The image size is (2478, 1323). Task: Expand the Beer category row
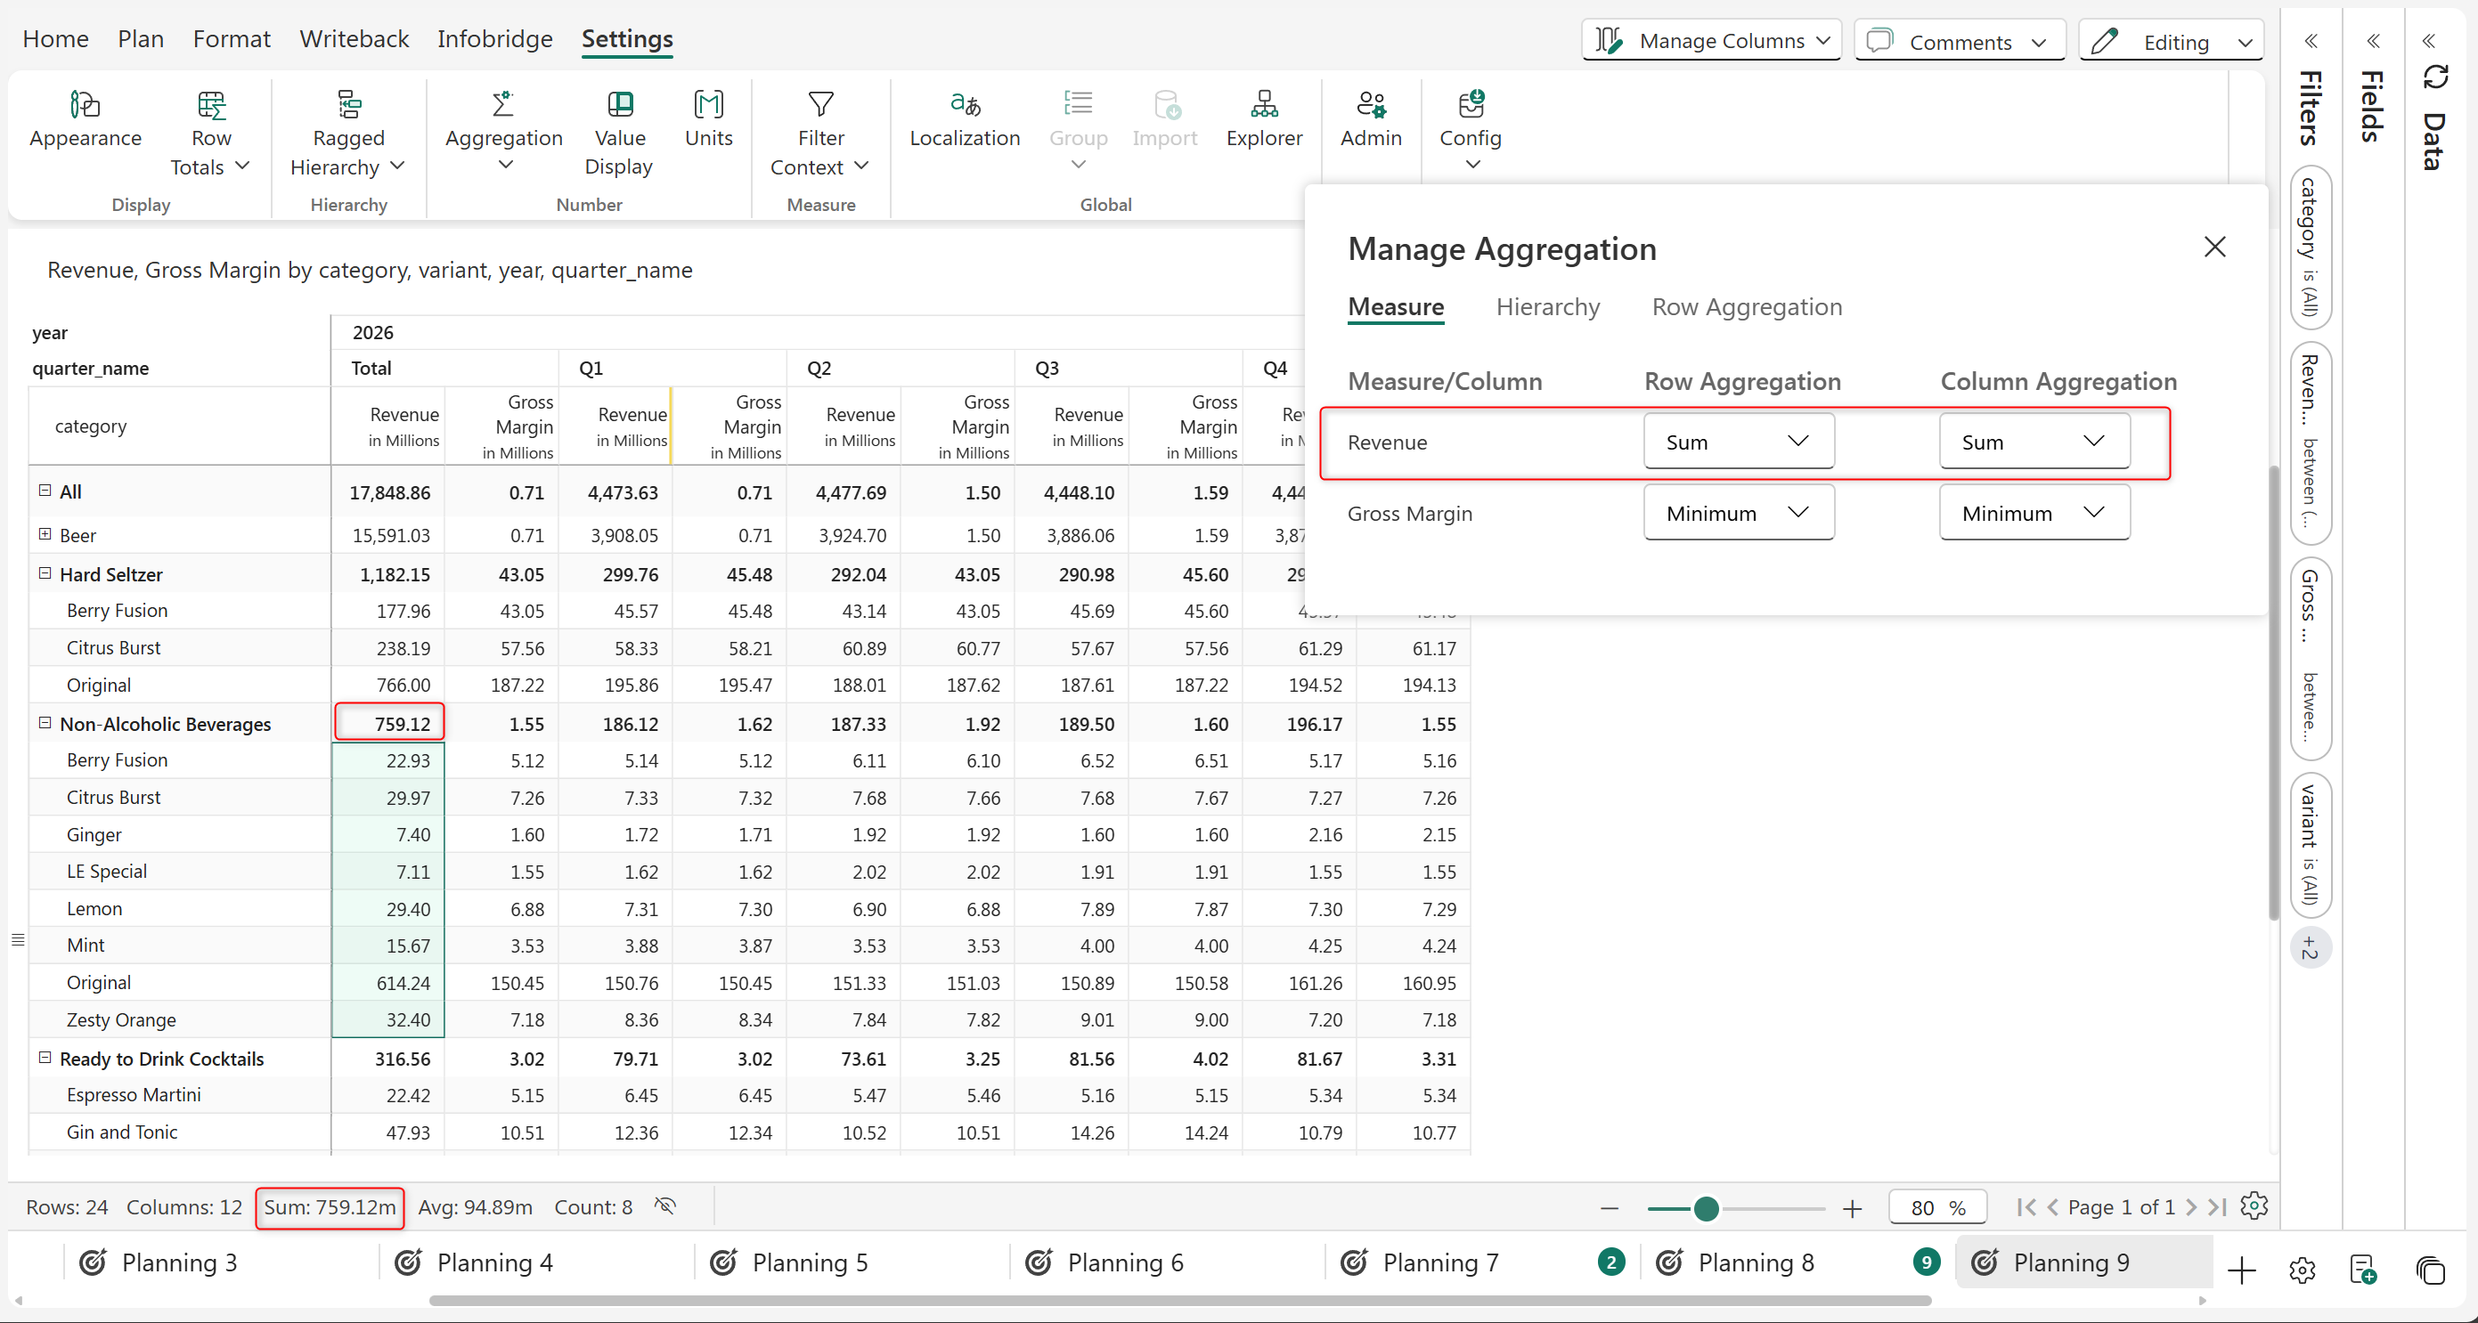[45, 533]
